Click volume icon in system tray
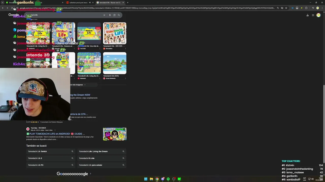Image resolution: width=325 pixels, height=182 pixels. click(313, 179)
